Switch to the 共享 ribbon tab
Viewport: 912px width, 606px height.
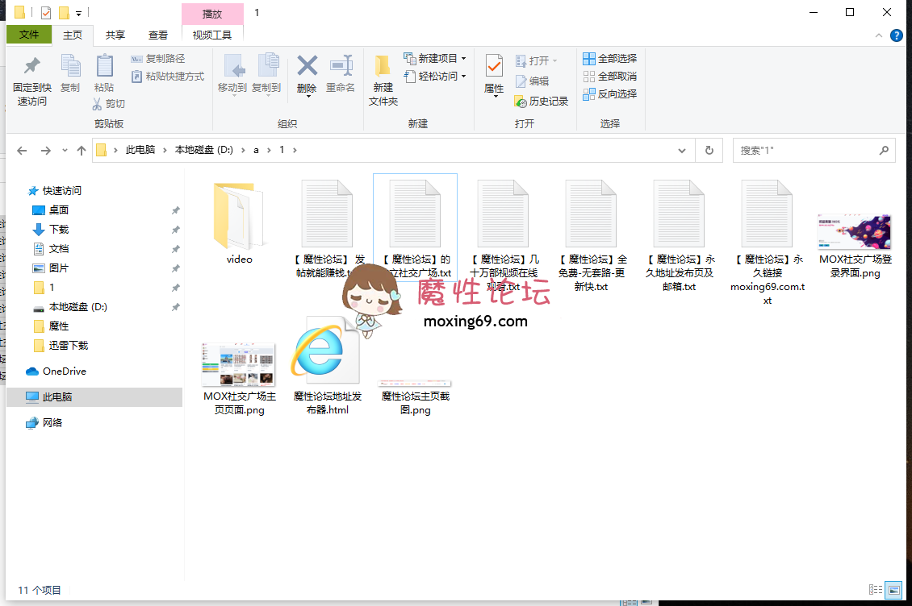pyautogui.click(x=115, y=35)
